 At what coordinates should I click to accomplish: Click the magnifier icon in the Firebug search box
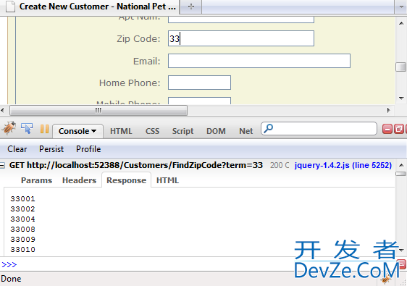point(269,128)
